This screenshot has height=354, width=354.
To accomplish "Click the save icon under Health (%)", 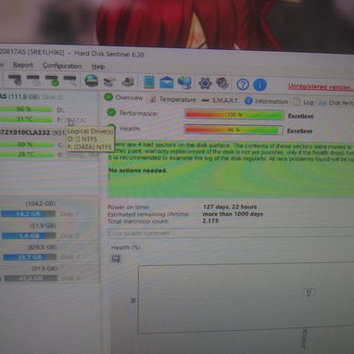I will [116, 259].
